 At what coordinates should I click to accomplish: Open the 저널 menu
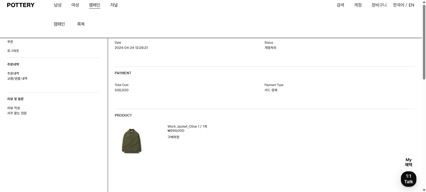[x=114, y=5]
